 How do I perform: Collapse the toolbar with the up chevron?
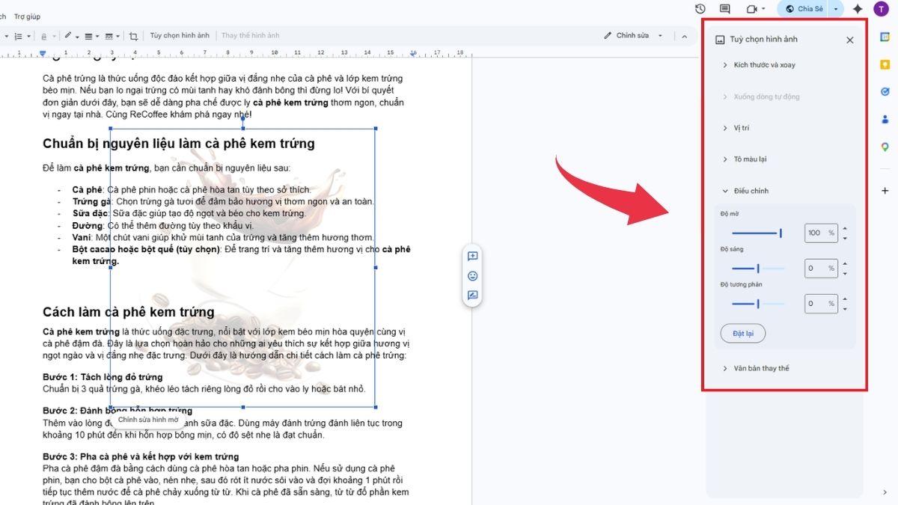coord(684,36)
